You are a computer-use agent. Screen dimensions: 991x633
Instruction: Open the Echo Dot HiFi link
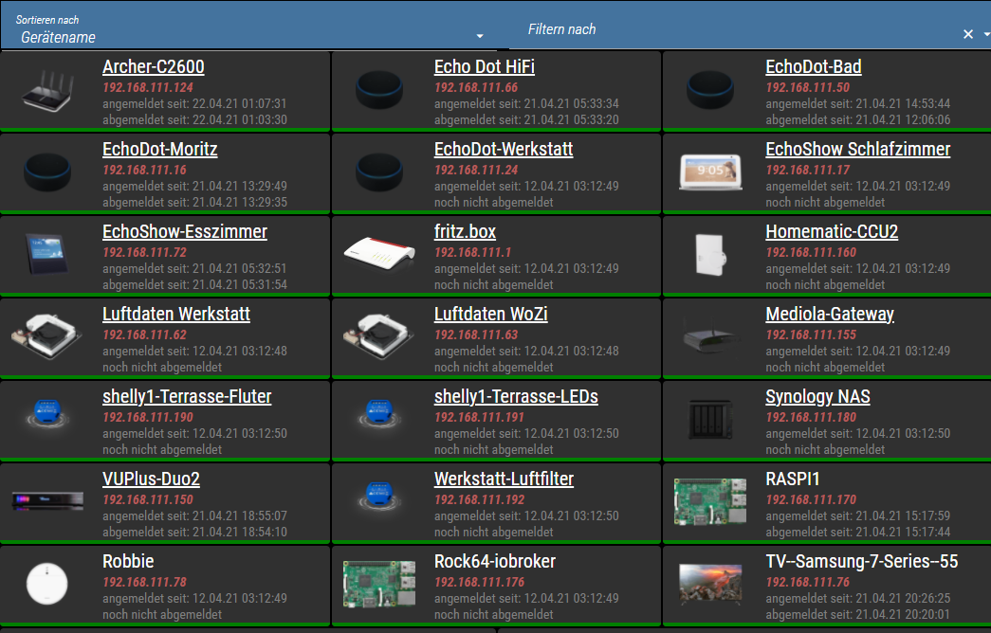tap(485, 67)
